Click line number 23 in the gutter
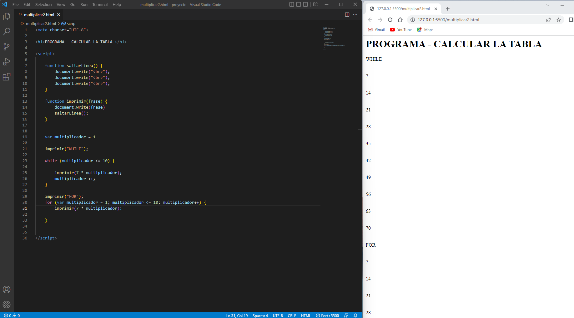Viewport: 574px width, 318px height. pyautogui.click(x=25, y=161)
